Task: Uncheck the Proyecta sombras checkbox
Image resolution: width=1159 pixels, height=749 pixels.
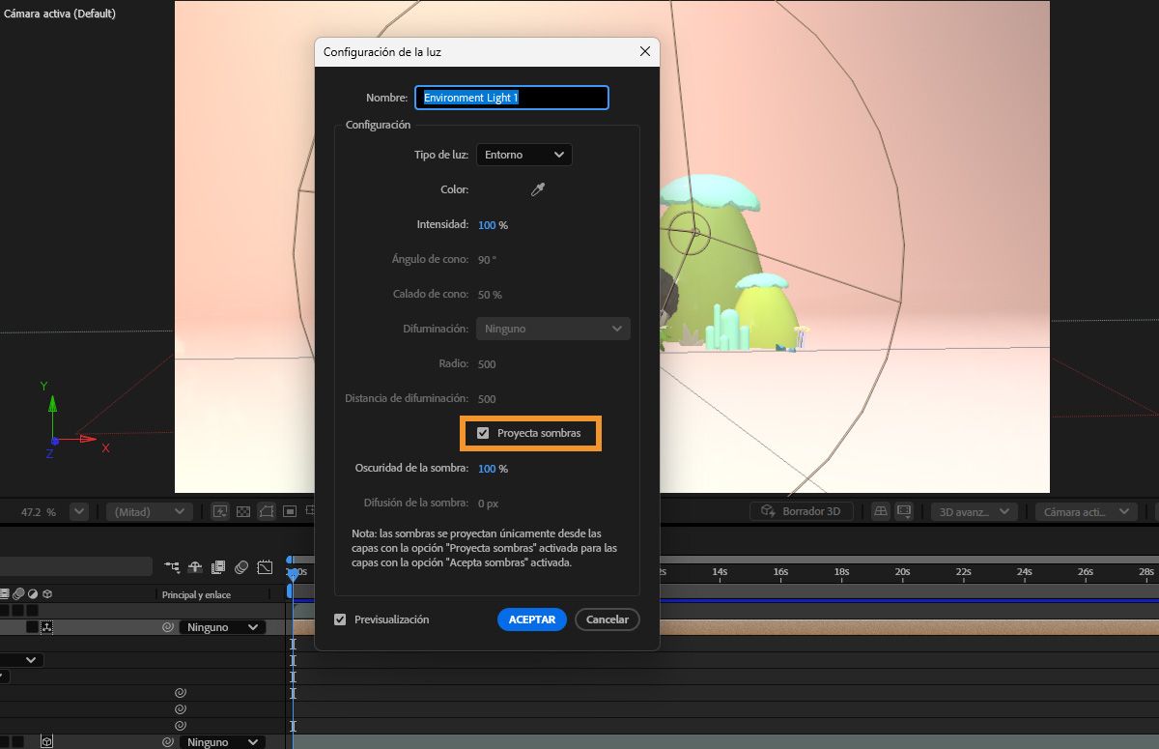Action: point(483,432)
